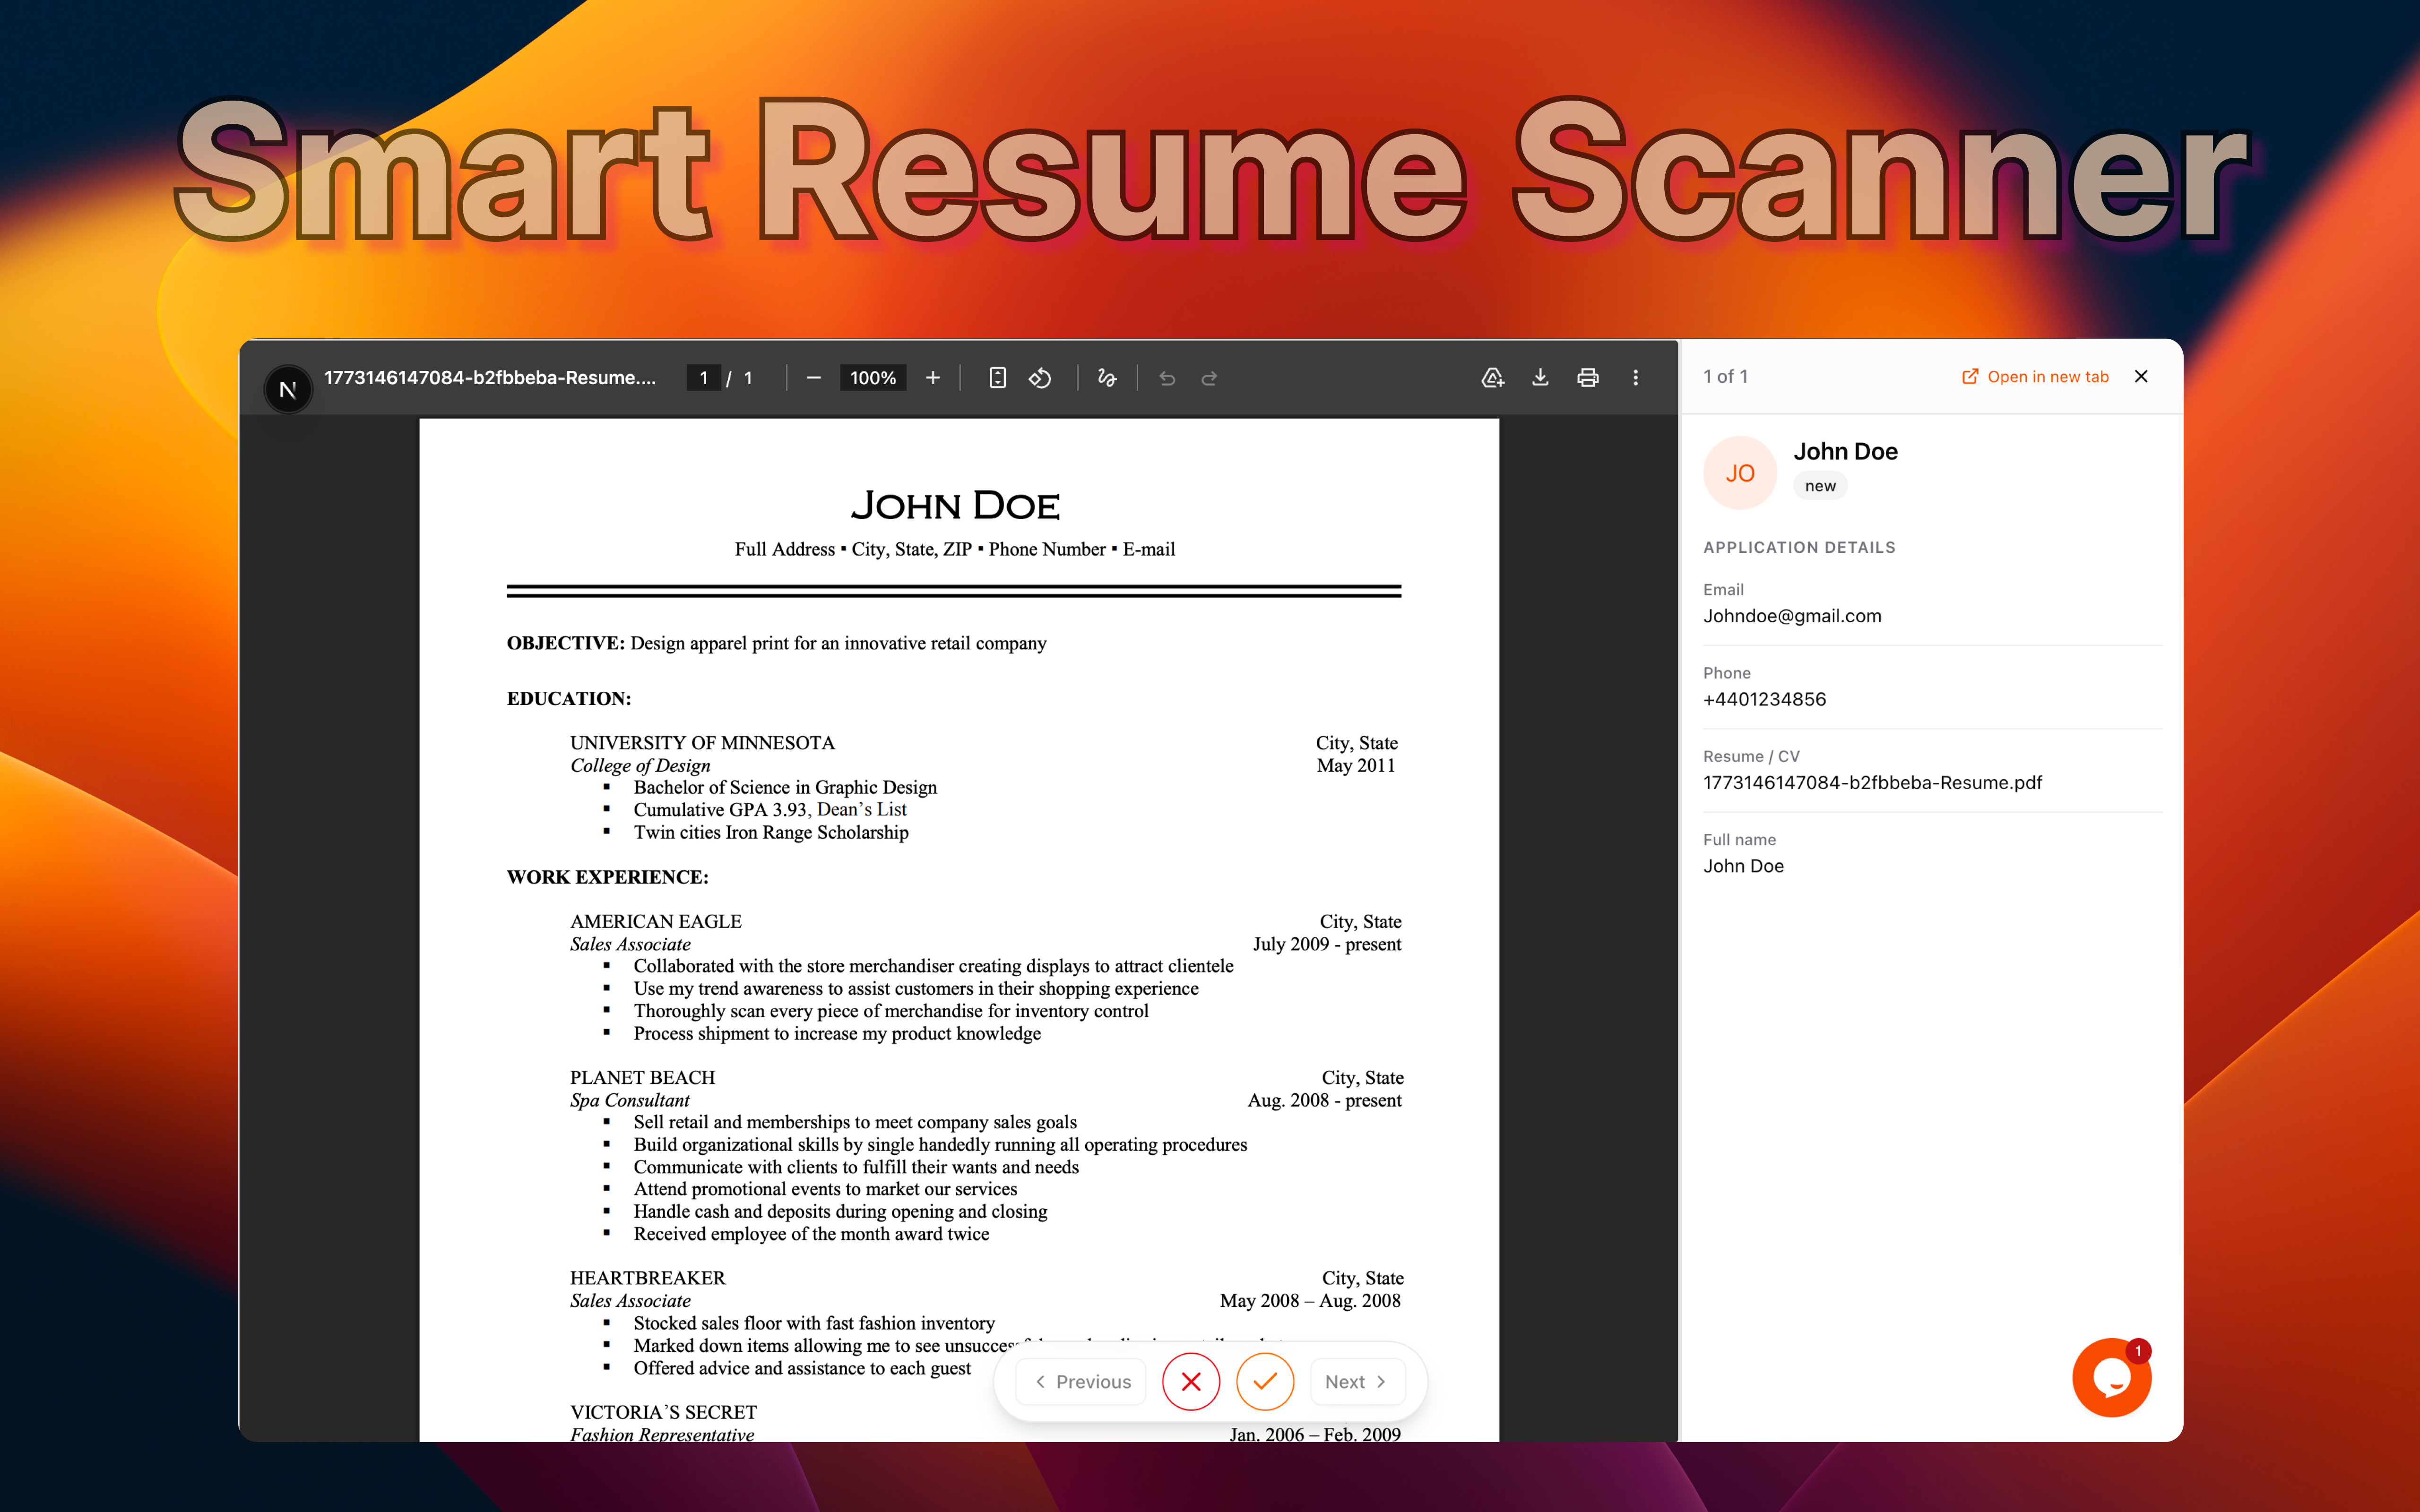This screenshot has width=2420, height=1512.
Task: Zoom out using the minus control
Action: [813, 377]
